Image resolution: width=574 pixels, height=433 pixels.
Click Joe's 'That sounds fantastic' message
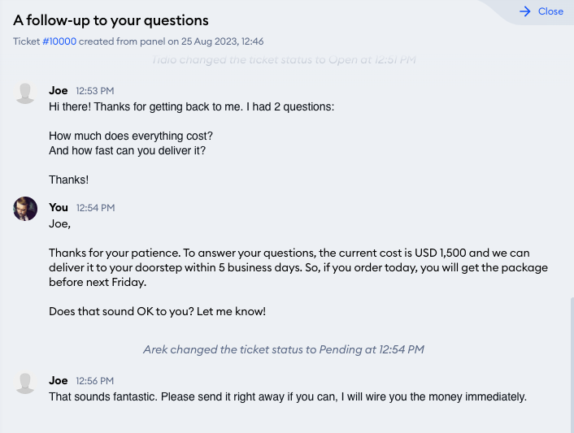coord(288,396)
